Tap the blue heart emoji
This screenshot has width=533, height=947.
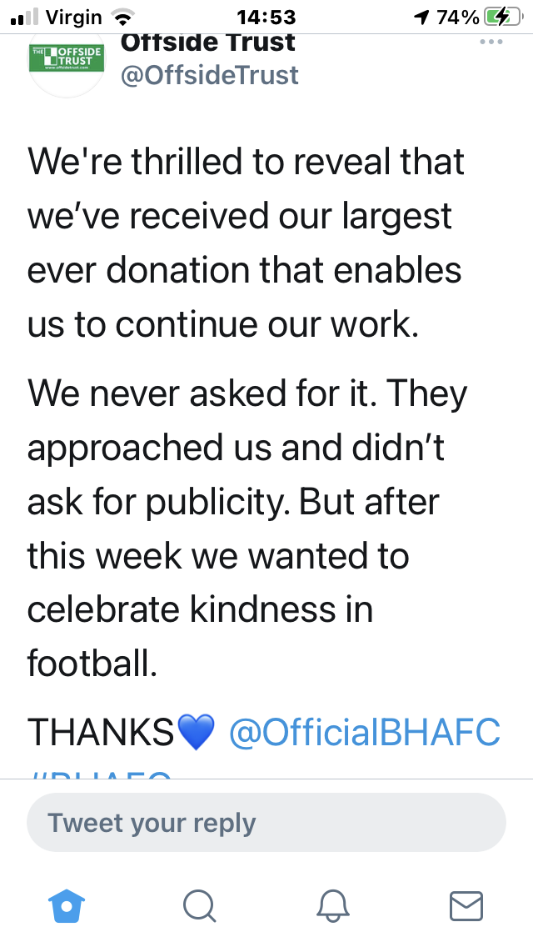196,732
